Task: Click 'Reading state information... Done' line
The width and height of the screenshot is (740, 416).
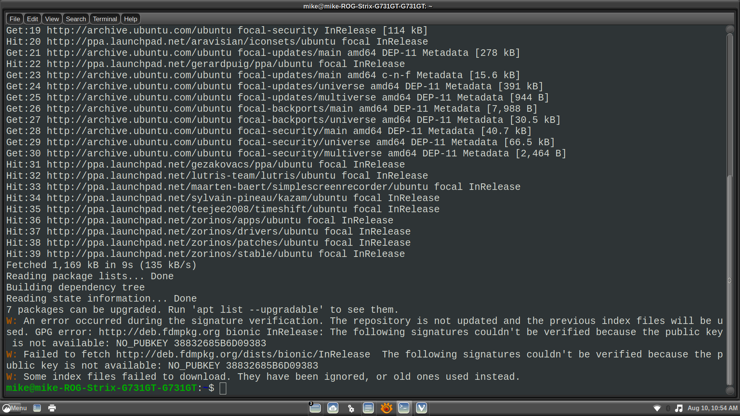Action: coord(101,299)
